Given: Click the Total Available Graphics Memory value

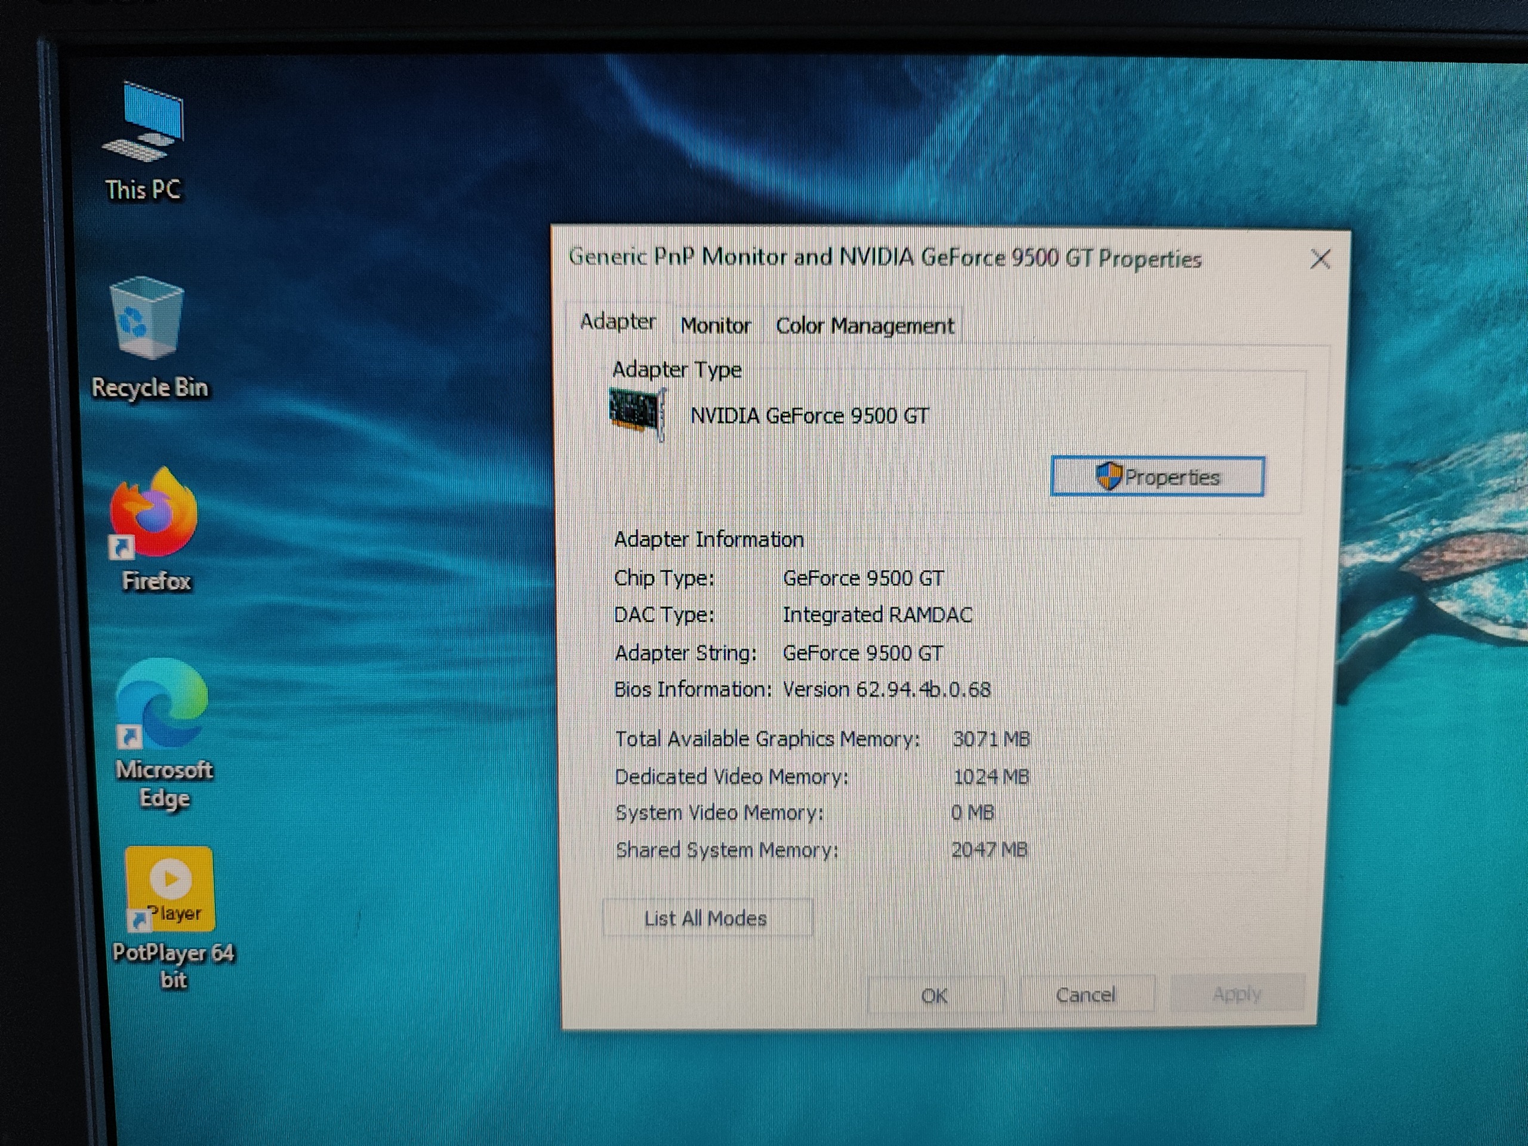Looking at the screenshot, I should coord(991,739).
